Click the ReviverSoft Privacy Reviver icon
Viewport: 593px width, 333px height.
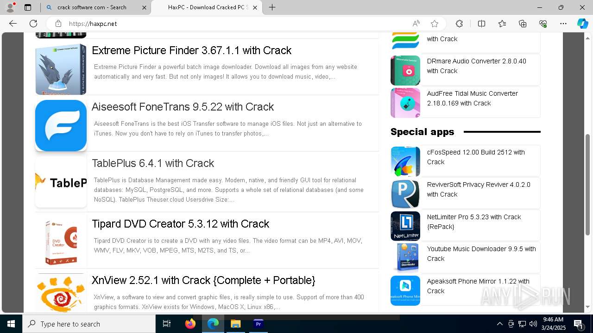[405, 194]
